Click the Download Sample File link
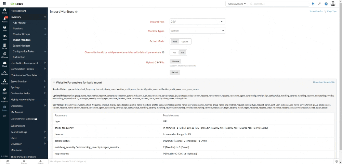The width and height of the screenshot is (342, 164). click(324, 82)
